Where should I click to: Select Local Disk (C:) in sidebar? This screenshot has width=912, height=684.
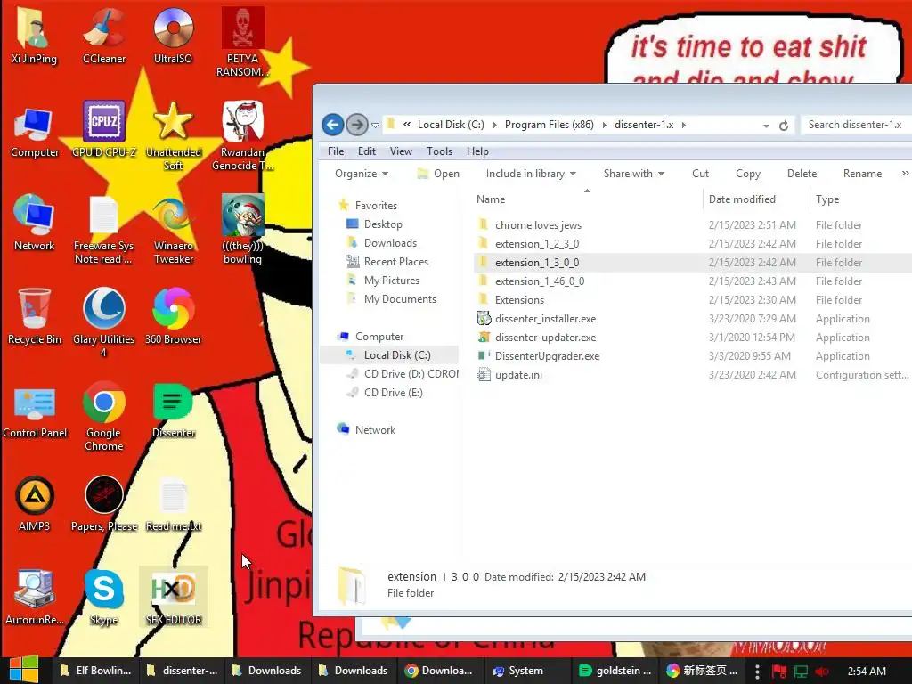[389, 354]
